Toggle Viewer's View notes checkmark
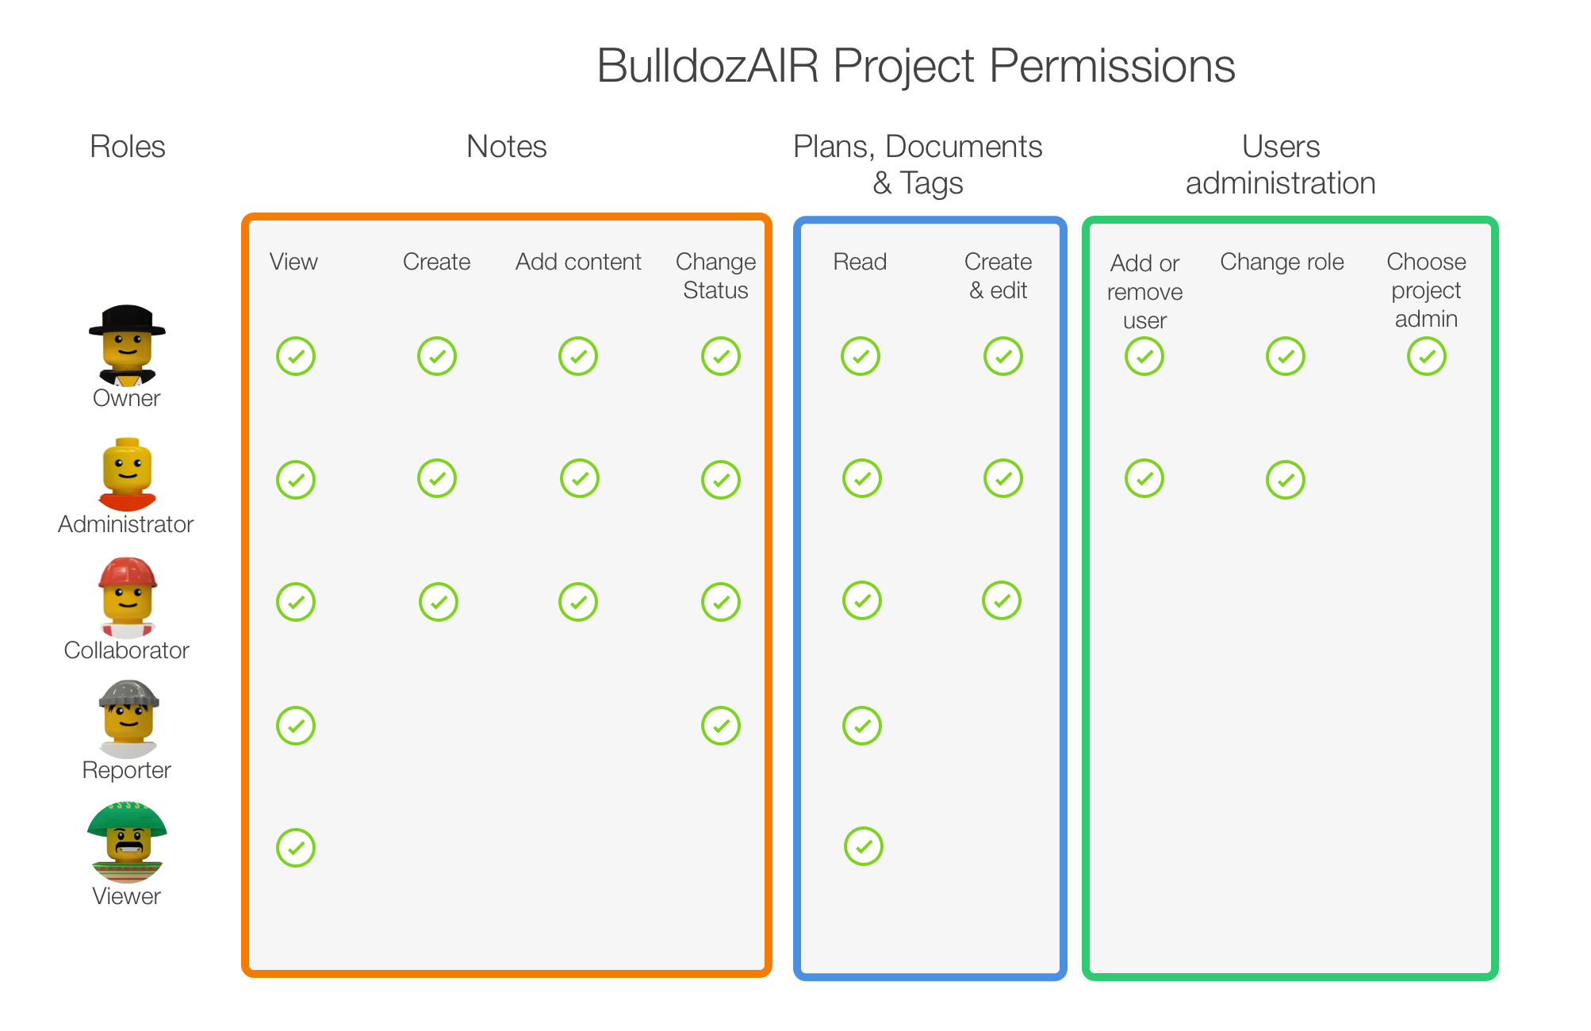1591x1031 pixels. (296, 848)
